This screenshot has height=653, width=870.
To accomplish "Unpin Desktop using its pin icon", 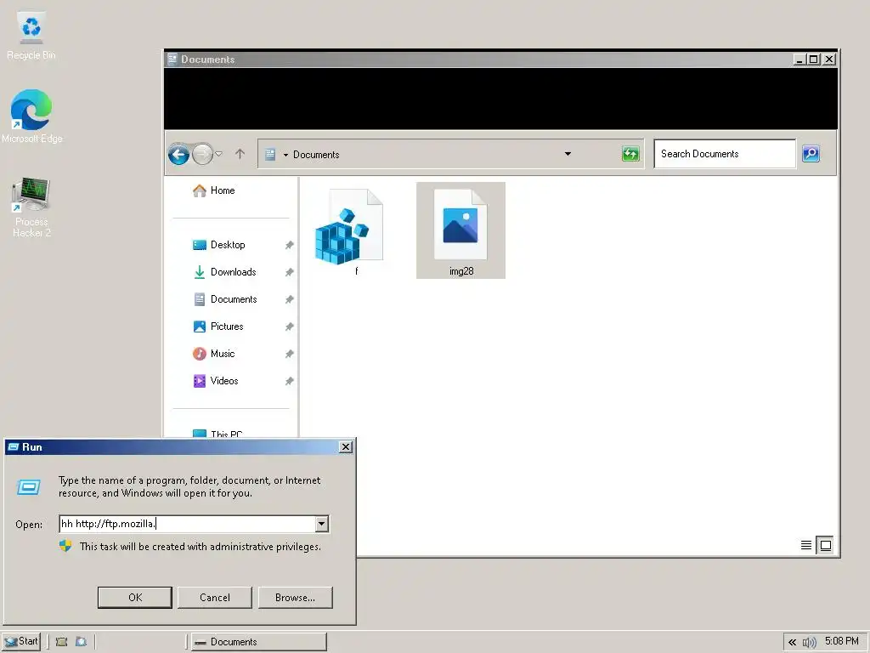I will tap(289, 245).
